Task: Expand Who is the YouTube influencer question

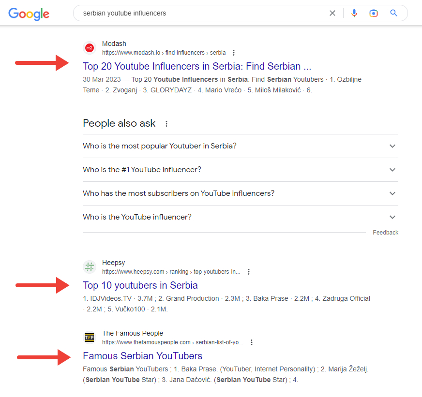Action: [241, 217]
